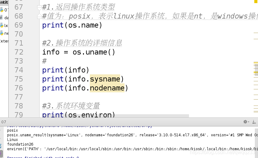
Task: Click the print(info) statement
Action: pos(66,70)
